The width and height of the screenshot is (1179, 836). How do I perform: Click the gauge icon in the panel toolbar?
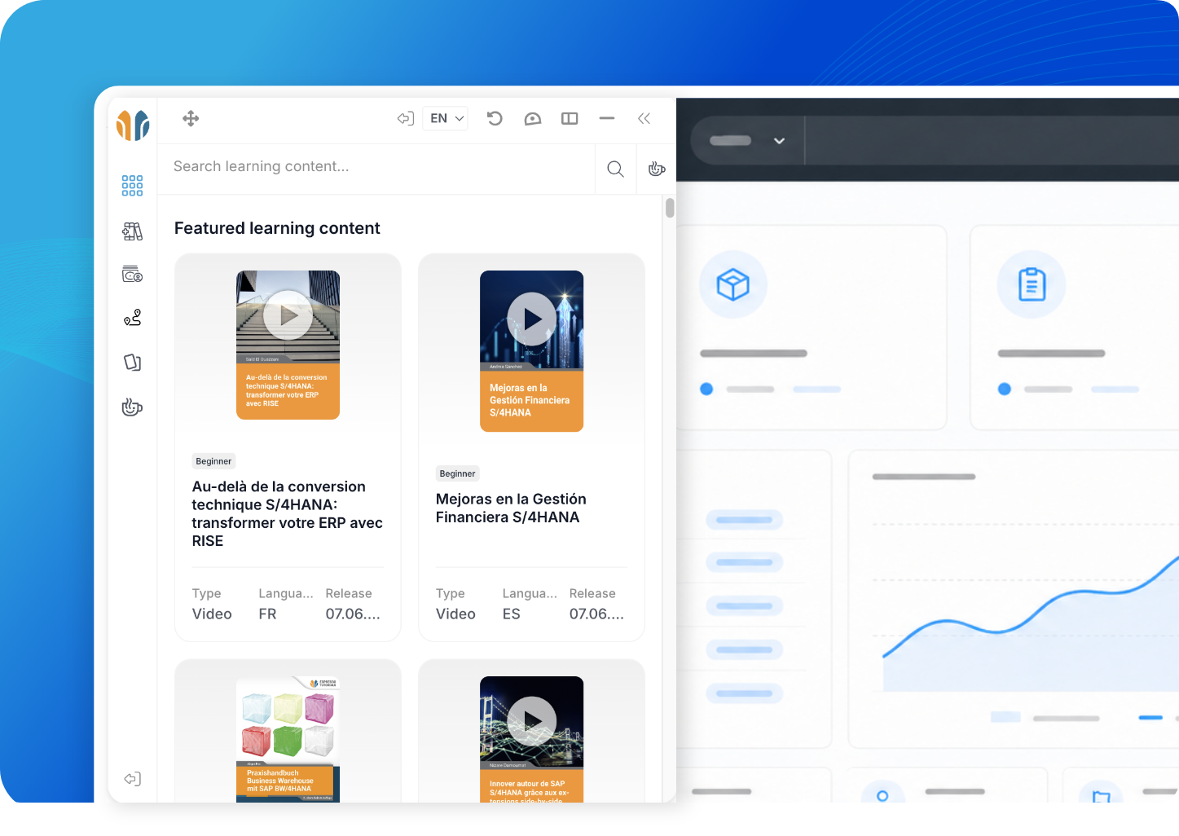pos(533,119)
